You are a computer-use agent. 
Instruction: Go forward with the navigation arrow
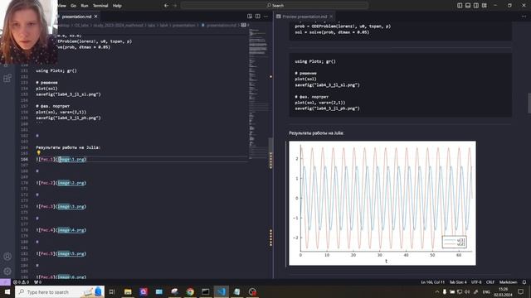coord(175,6)
